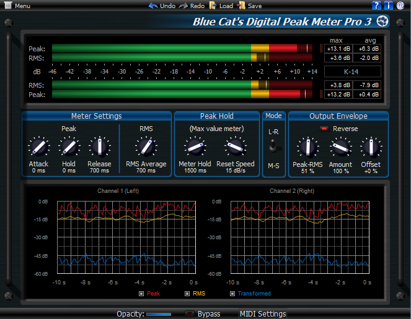
Task: Toggle the Transformed curve checkbox
Action: pos(232,294)
